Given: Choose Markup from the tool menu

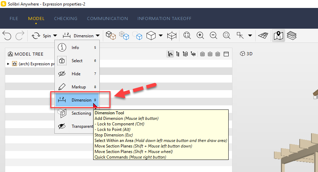Looking at the screenshot, I should pyautogui.click(x=77, y=87).
